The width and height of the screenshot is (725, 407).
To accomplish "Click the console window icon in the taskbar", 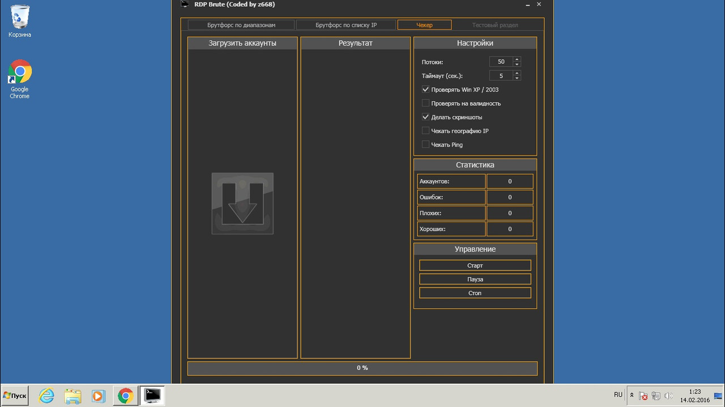I will [152, 395].
